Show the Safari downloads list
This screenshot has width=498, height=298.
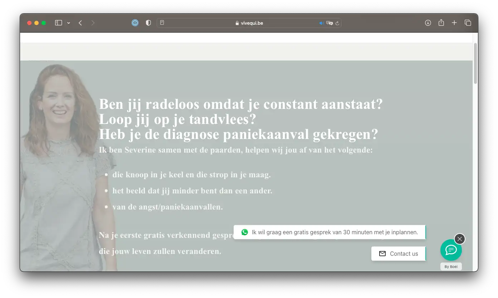[428, 23]
